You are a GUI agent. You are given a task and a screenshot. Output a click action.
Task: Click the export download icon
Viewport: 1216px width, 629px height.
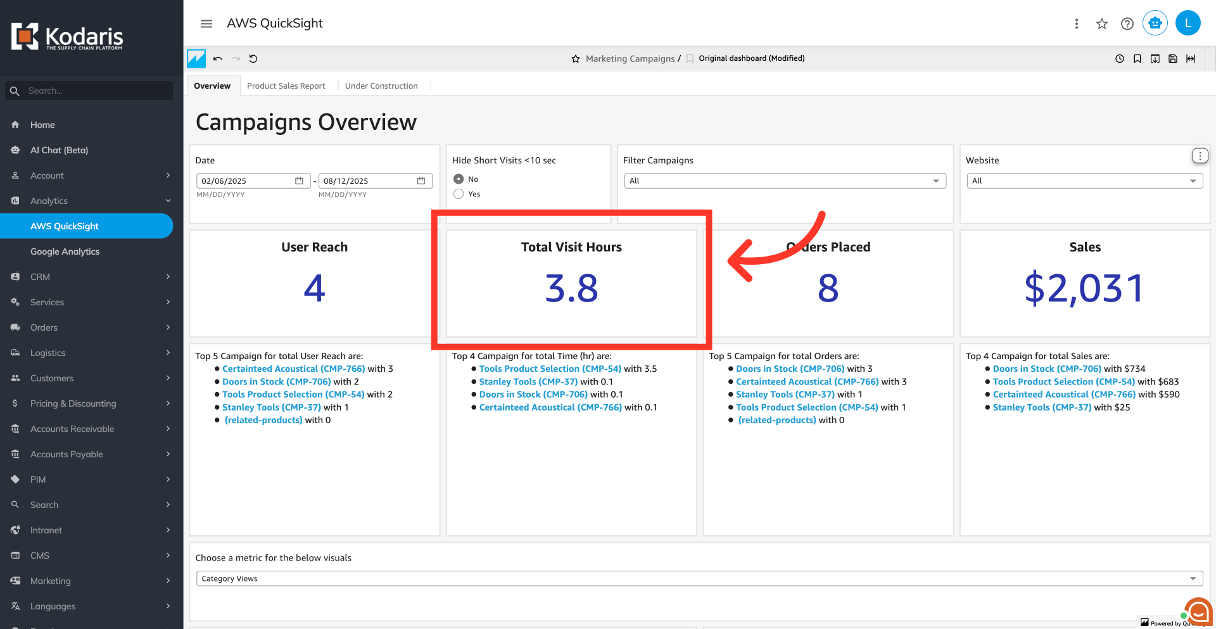pos(1155,59)
